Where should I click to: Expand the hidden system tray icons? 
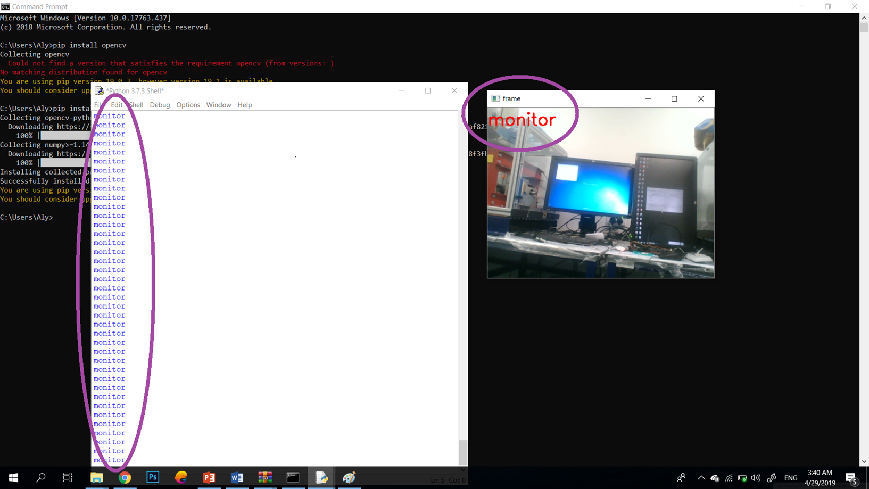[701, 478]
